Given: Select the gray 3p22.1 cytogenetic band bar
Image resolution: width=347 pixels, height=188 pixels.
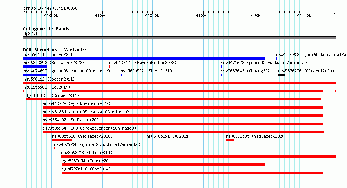Looking at the screenshot, I should tap(179, 38).
